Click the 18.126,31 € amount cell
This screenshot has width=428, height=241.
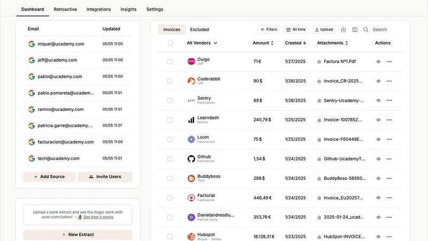tap(264, 237)
